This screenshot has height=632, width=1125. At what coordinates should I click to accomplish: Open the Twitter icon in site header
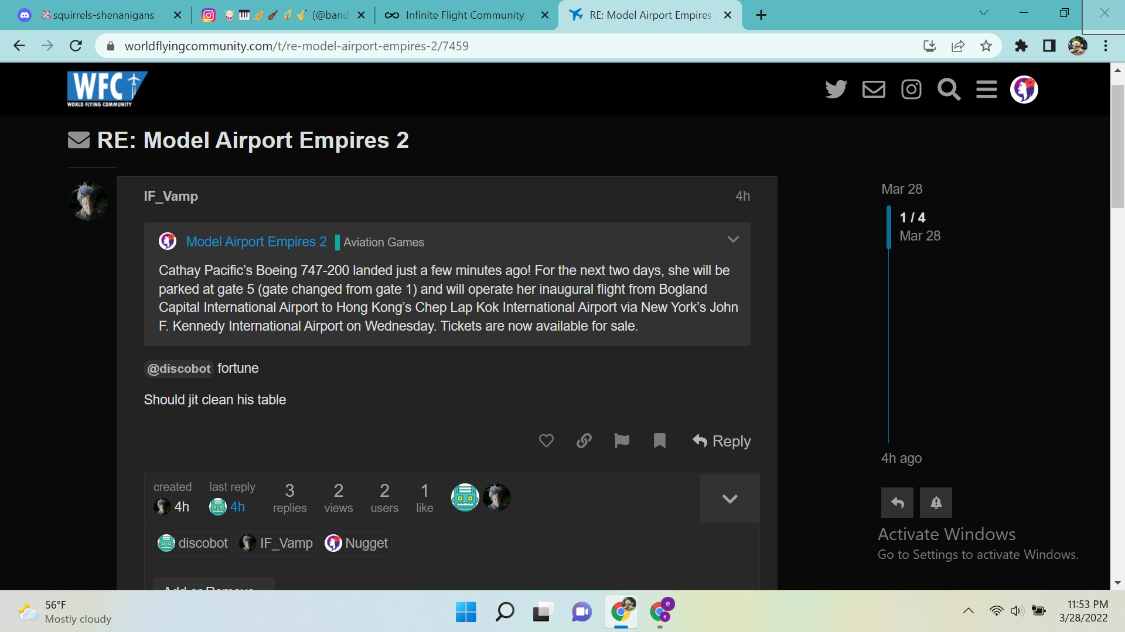coord(836,90)
